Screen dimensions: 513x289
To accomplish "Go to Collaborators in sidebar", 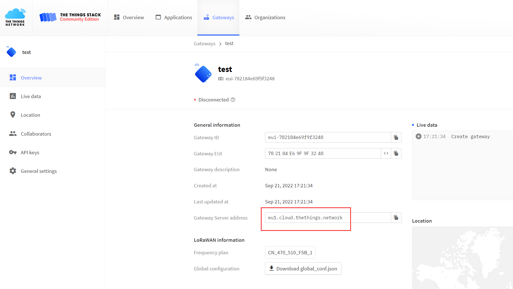I will [36, 134].
